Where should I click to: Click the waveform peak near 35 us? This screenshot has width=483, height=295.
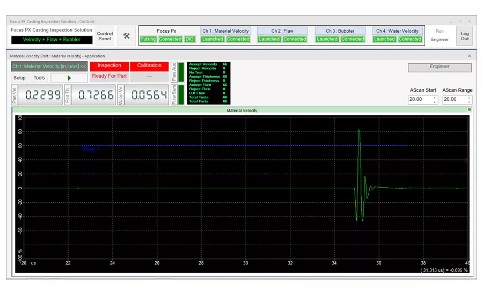coord(359,130)
